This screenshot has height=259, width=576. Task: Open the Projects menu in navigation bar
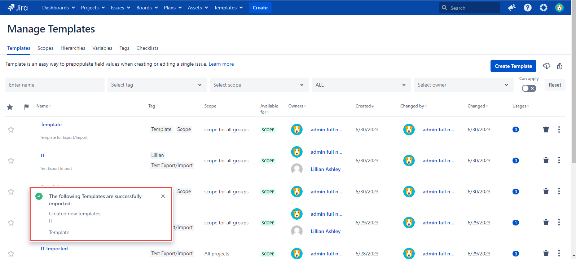pos(93,8)
